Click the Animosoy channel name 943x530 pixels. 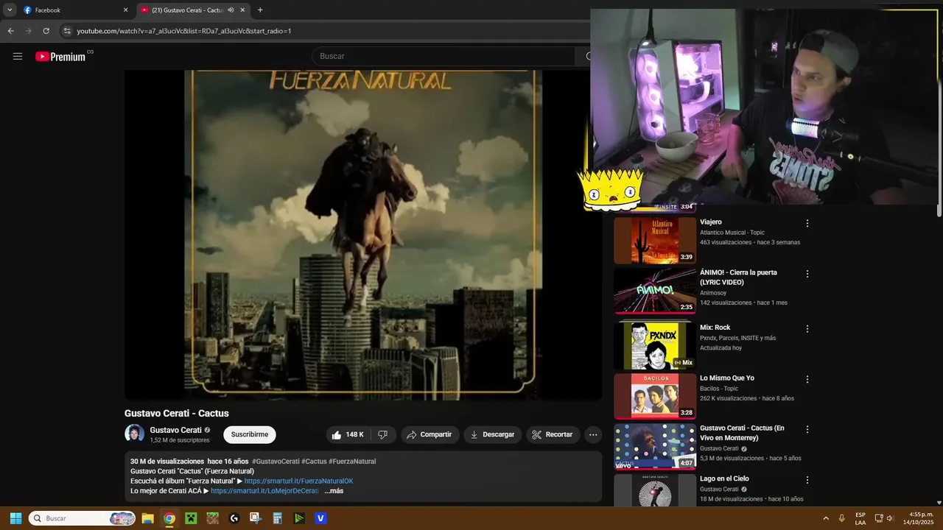(714, 293)
